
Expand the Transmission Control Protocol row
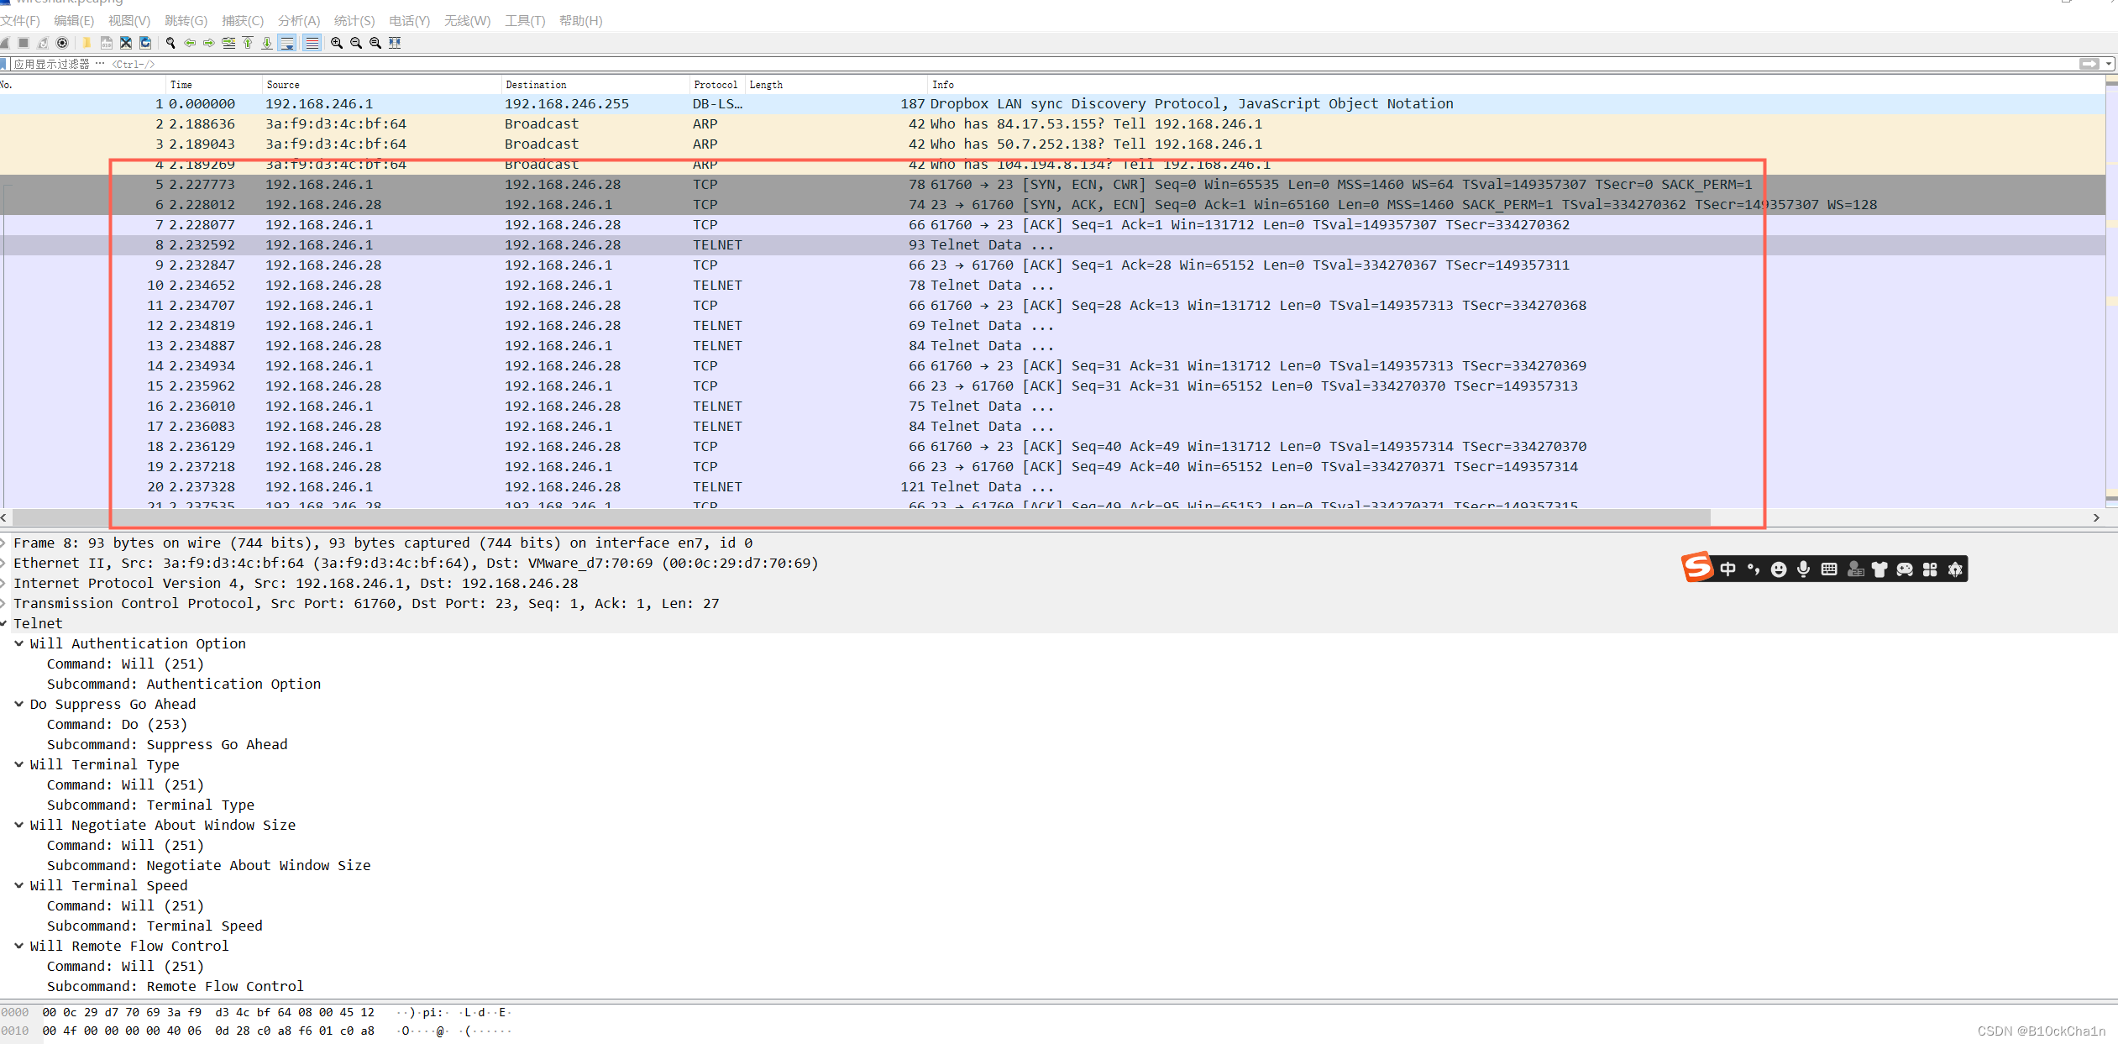pos(4,603)
